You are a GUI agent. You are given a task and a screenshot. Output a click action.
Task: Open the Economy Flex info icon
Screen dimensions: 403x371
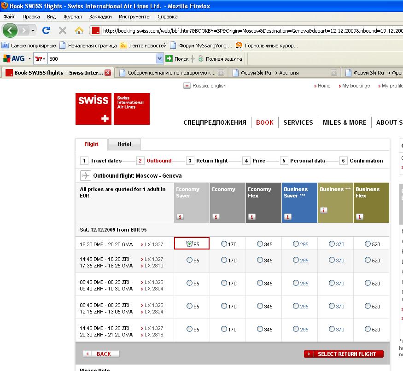click(x=251, y=217)
